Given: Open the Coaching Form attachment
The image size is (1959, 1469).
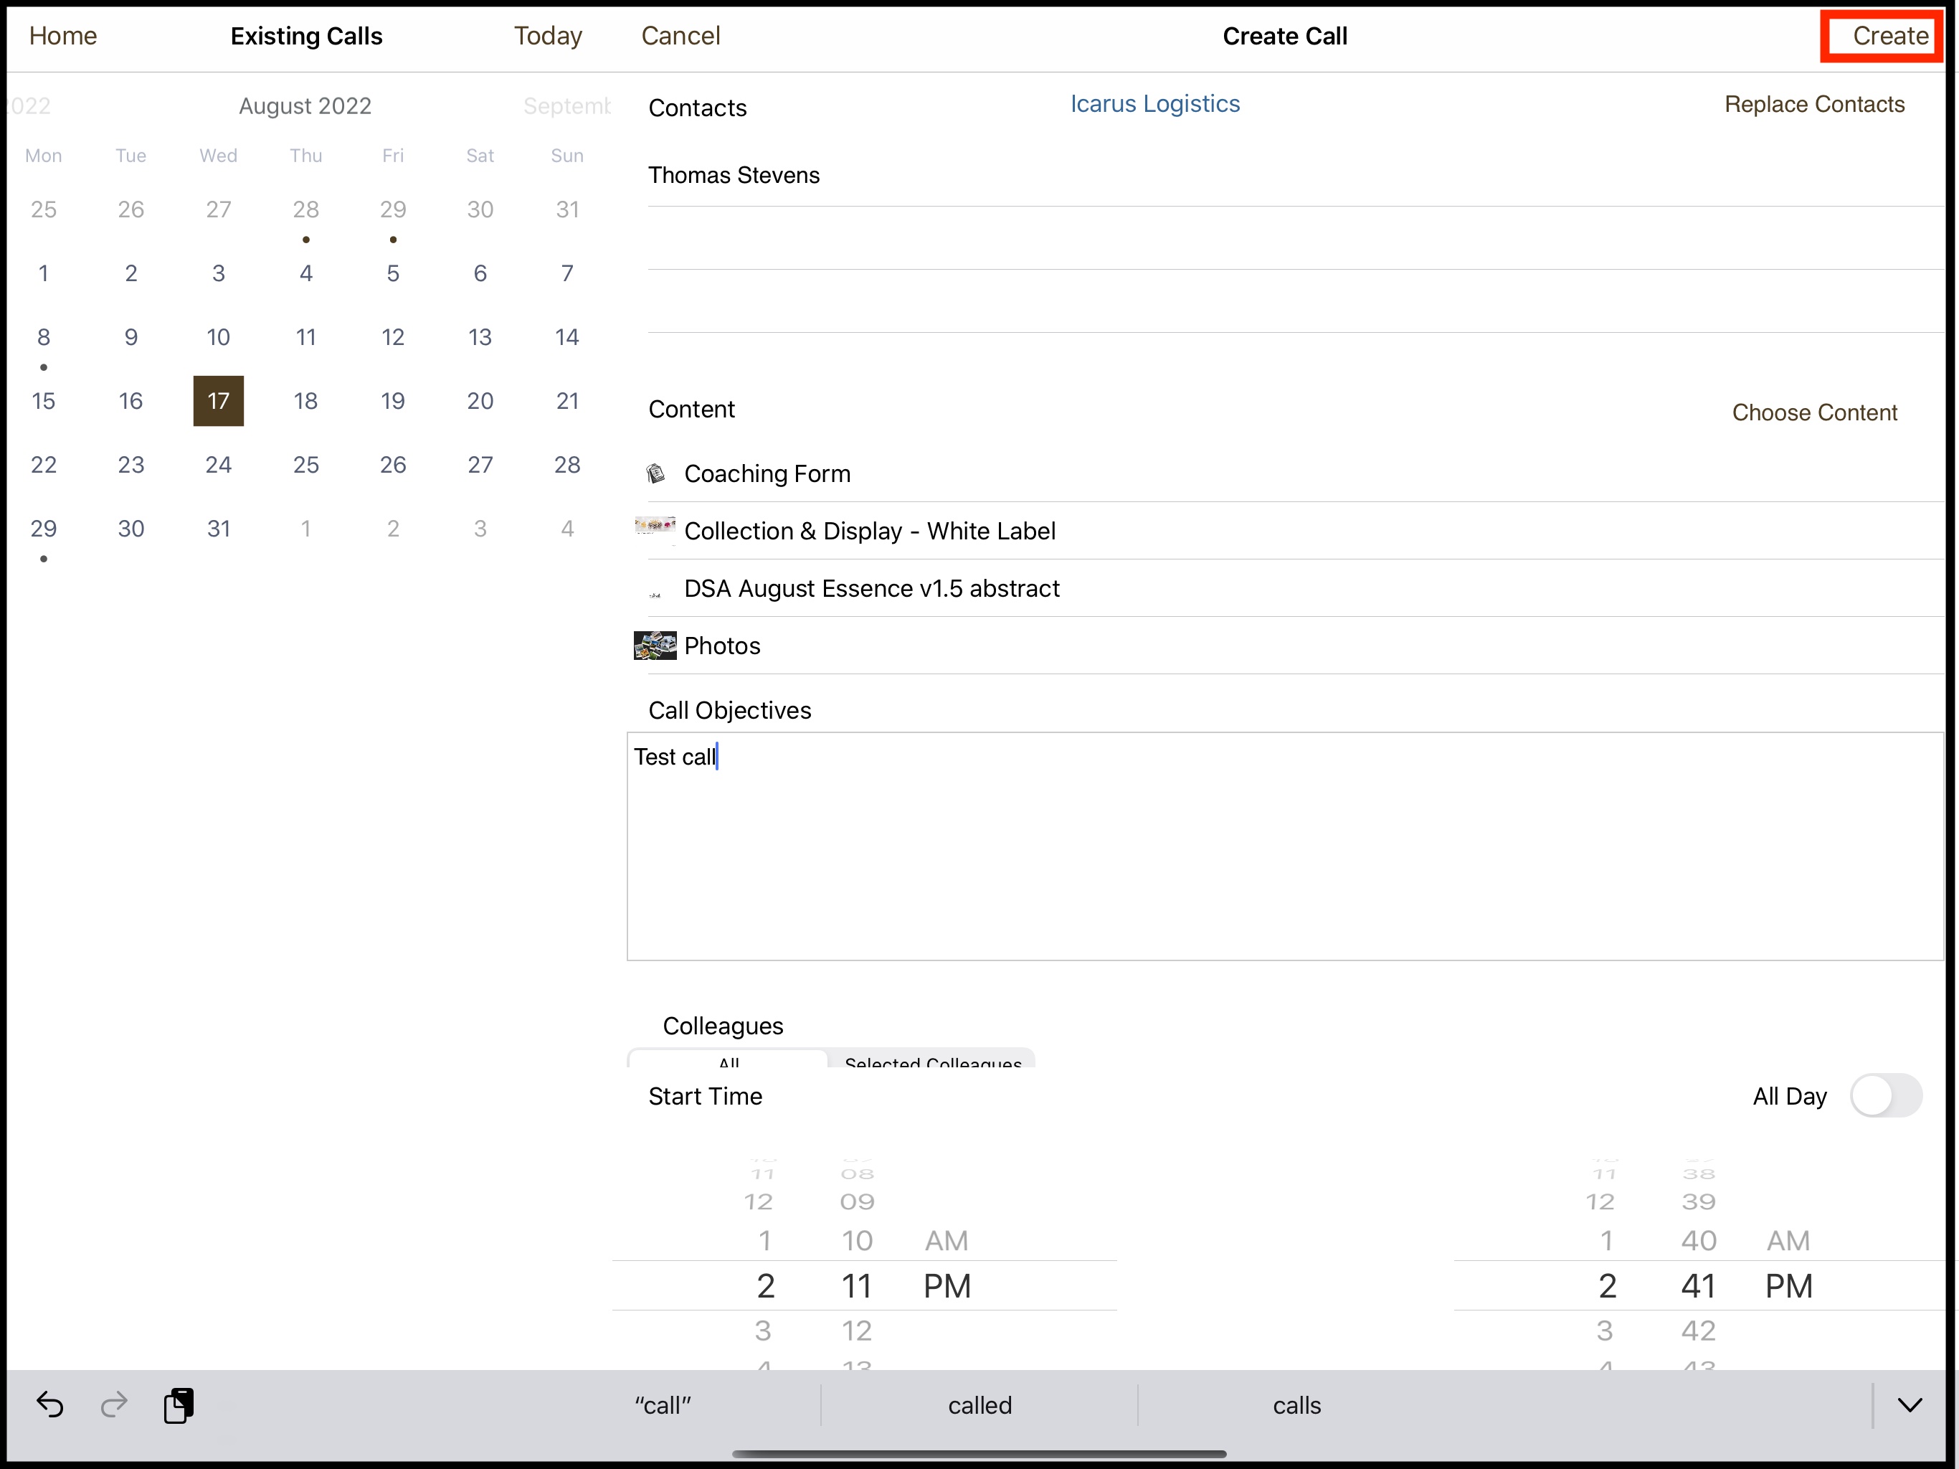Looking at the screenshot, I should pyautogui.click(x=767, y=473).
